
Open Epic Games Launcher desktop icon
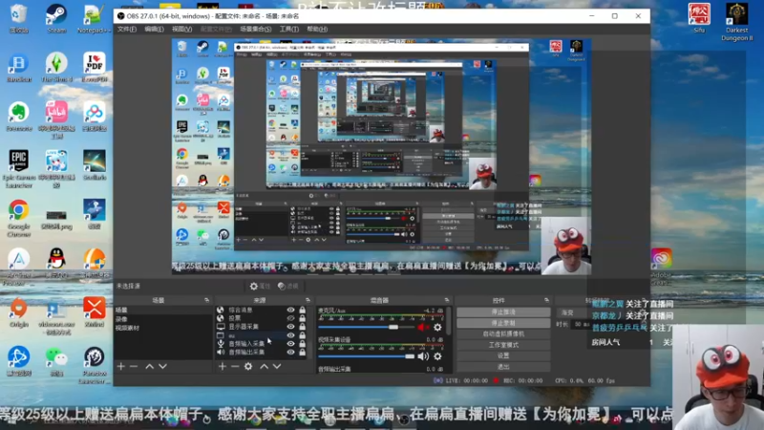19,169
